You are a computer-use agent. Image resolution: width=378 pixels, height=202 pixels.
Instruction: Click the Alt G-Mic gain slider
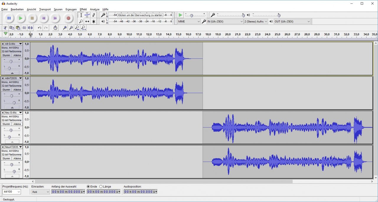pos(11,61)
